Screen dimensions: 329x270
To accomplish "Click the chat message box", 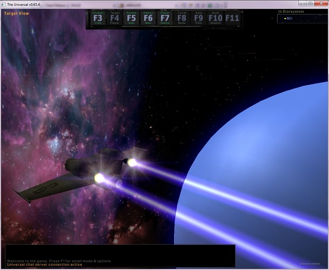I will click(120, 256).
